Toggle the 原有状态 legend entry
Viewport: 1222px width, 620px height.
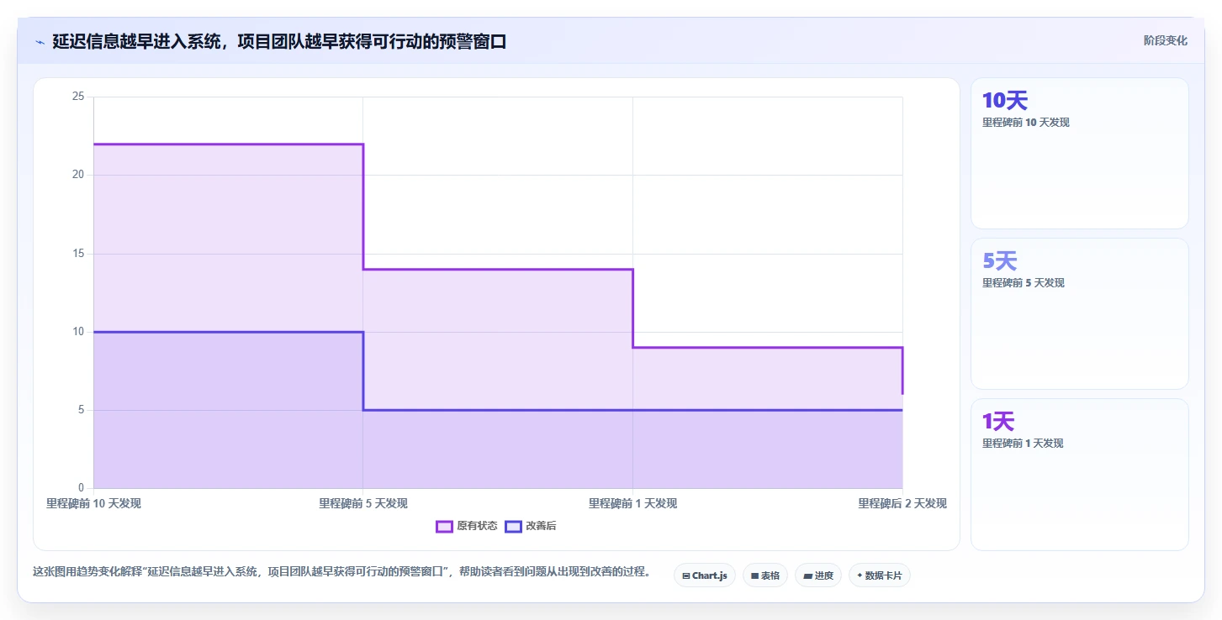(x=466, y=526)
